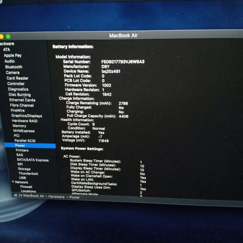Viewport: 243px width, 243px height.
Task: View the Diagnostics section
Action: tap(18, 89)
